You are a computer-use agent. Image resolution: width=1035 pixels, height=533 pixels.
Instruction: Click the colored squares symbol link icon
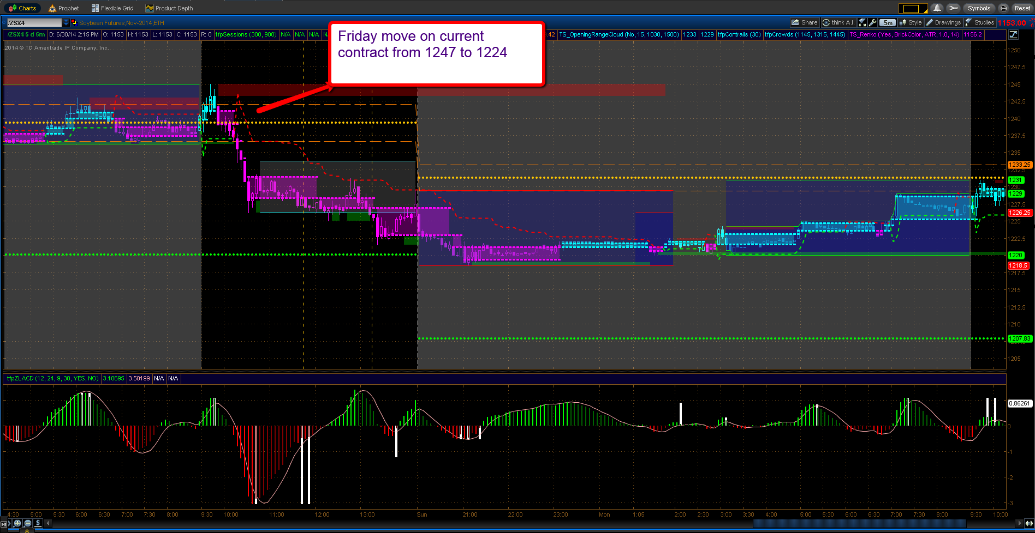(74, 23)
